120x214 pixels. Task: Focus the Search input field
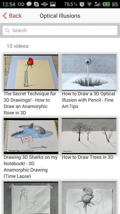pos(60,30)
